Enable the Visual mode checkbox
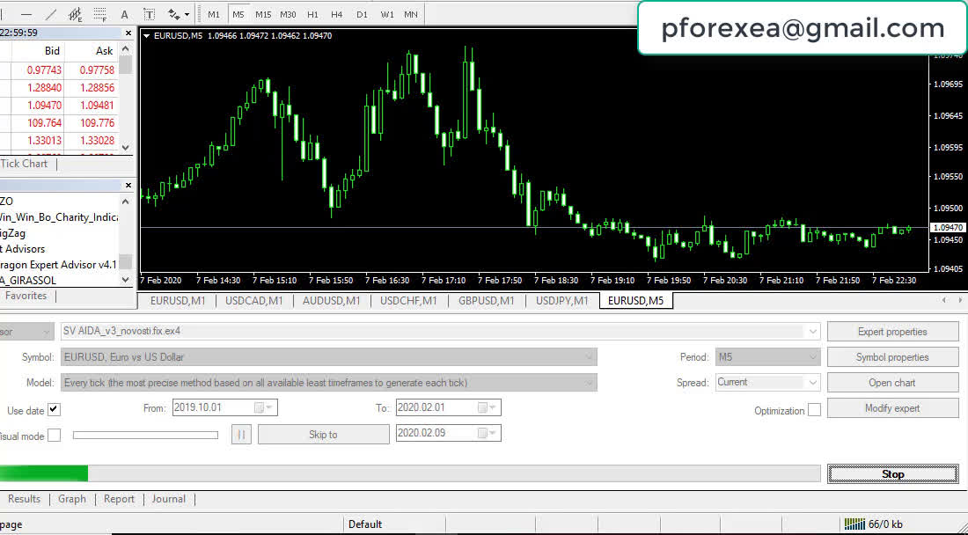 54,435
